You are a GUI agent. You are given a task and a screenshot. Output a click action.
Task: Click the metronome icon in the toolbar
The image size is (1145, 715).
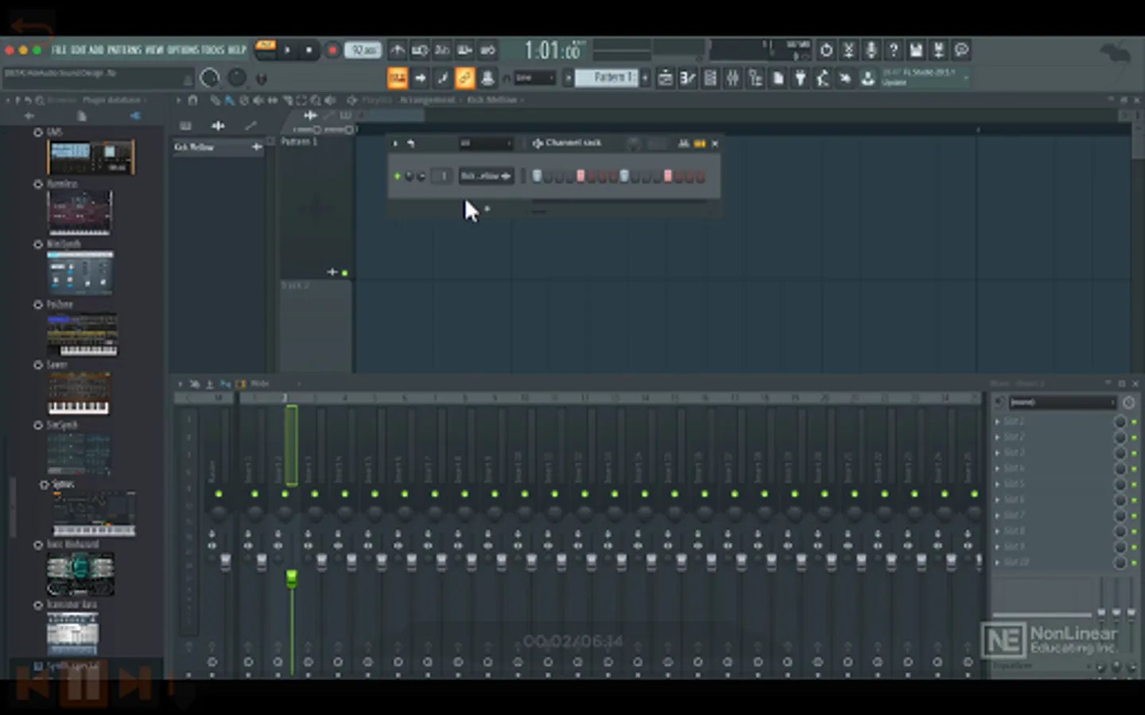(x=398, y=50)
